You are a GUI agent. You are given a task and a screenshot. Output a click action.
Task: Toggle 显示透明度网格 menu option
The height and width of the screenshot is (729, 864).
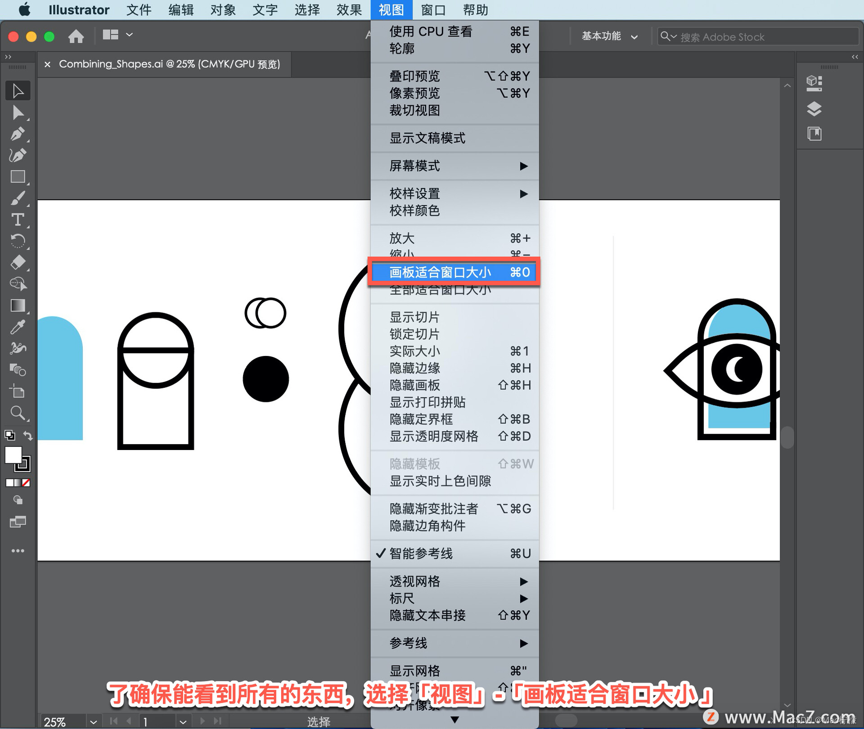[x=434, y=436]
